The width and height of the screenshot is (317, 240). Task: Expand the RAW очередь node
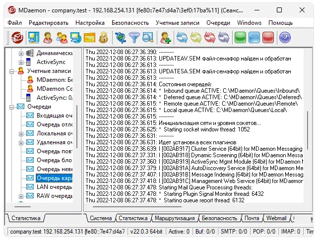[x=21, y=196]
